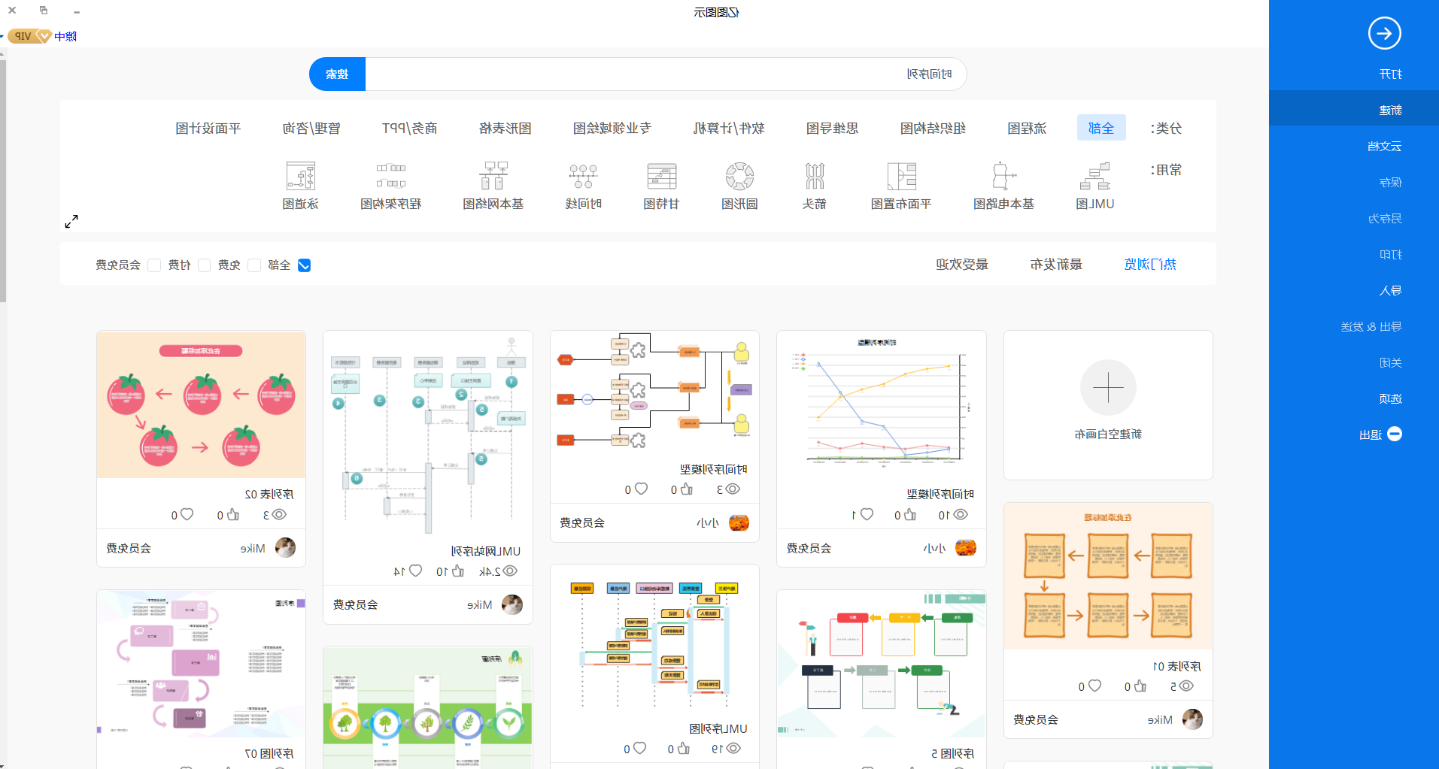Select the 程序架构图 icon
The image size is (1439, 769).
(x=391, y=176)
